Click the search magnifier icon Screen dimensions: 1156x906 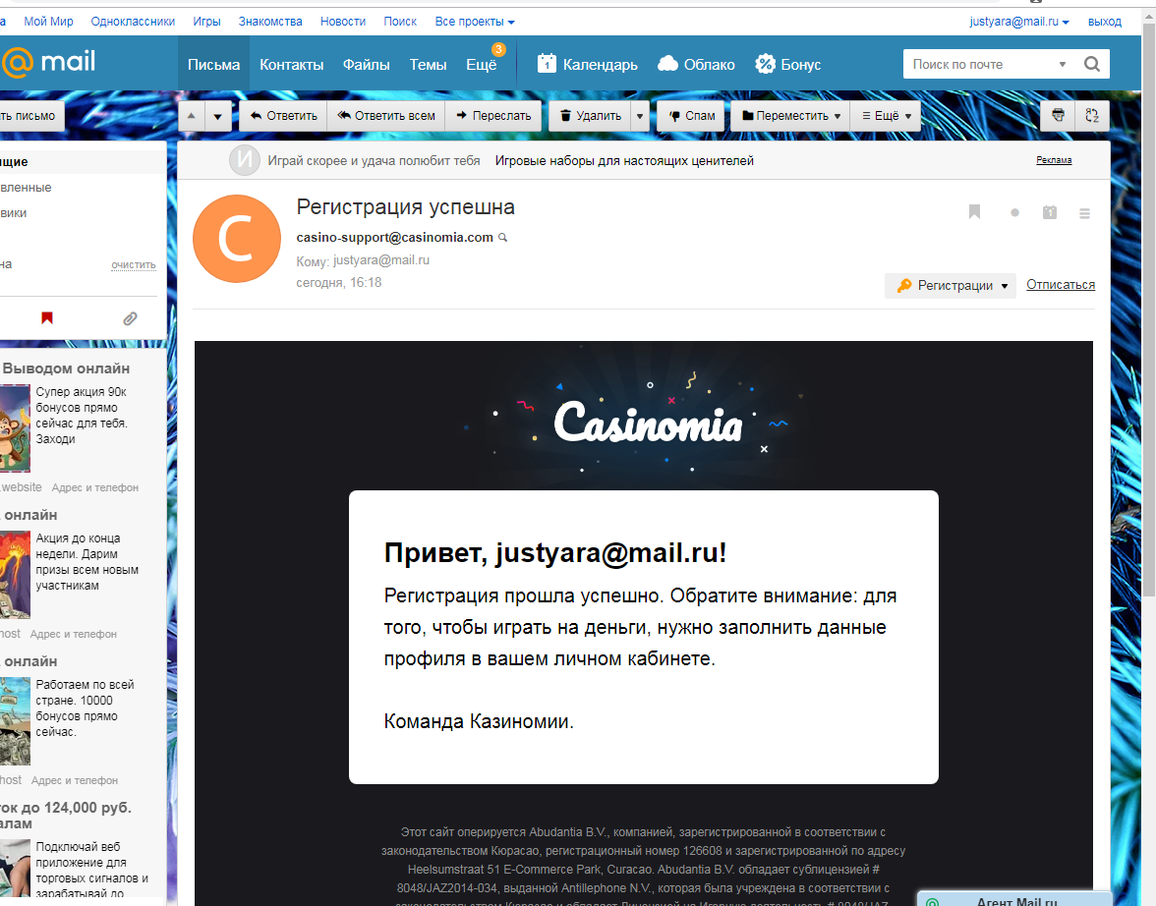tap(1091, 65)
